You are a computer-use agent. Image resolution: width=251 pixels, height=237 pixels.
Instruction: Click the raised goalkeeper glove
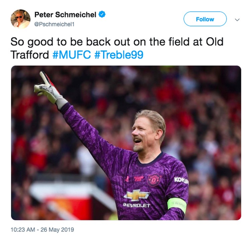tap(50, 90)
